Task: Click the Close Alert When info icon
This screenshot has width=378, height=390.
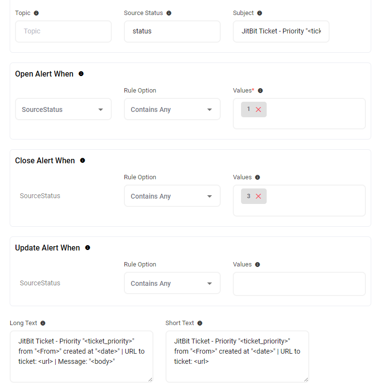Action: pyautogui.click(x=82, y=161)
